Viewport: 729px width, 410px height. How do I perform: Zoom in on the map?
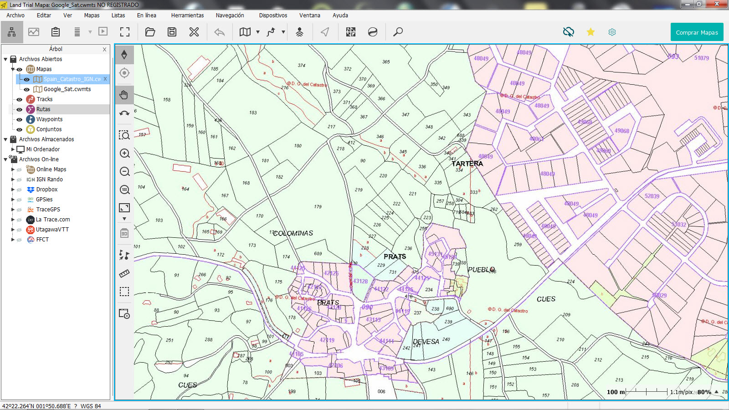click(x=124, y=154)
